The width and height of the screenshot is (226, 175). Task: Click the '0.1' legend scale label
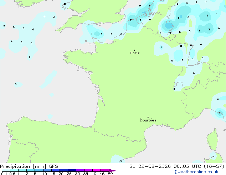(4, 174)
